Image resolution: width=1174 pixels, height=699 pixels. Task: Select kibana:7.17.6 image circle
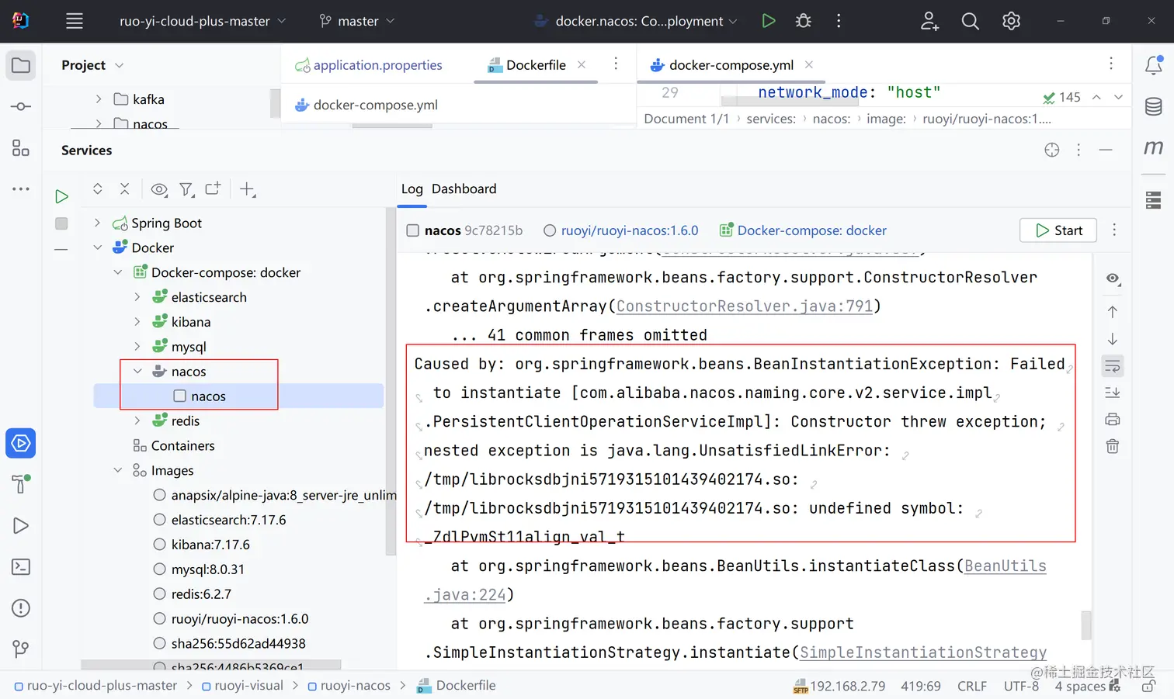tap(160, 545)
